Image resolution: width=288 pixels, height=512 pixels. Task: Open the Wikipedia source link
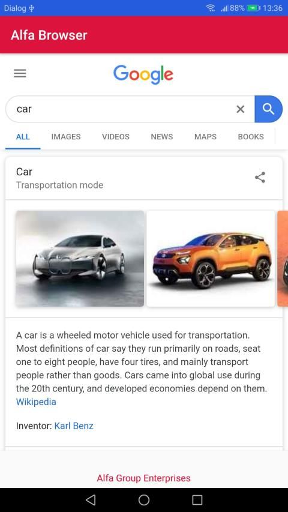point(36,402)
